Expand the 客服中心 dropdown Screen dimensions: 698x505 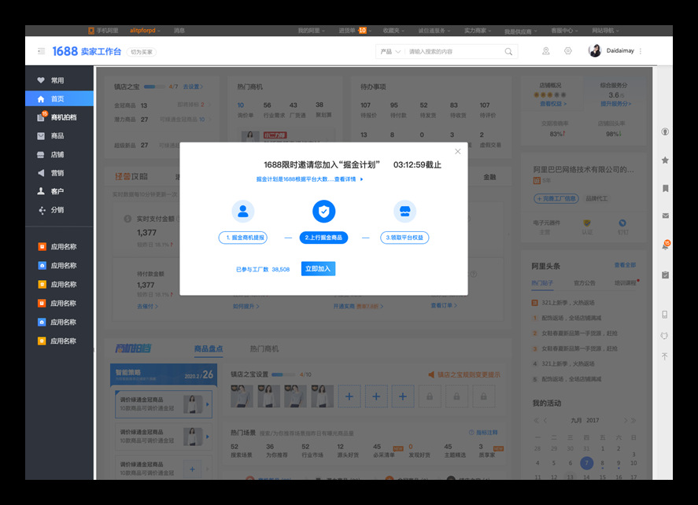click(562, 29)
